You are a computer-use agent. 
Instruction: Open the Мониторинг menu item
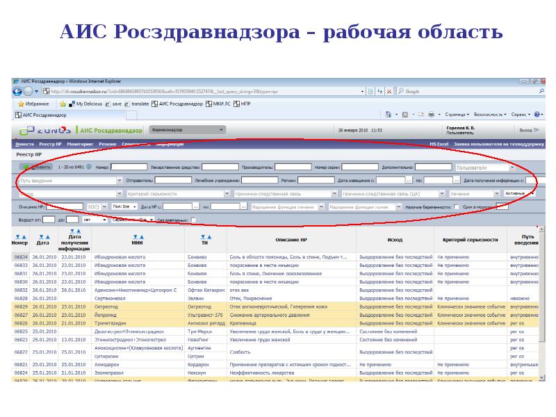[x=80, y=145]
